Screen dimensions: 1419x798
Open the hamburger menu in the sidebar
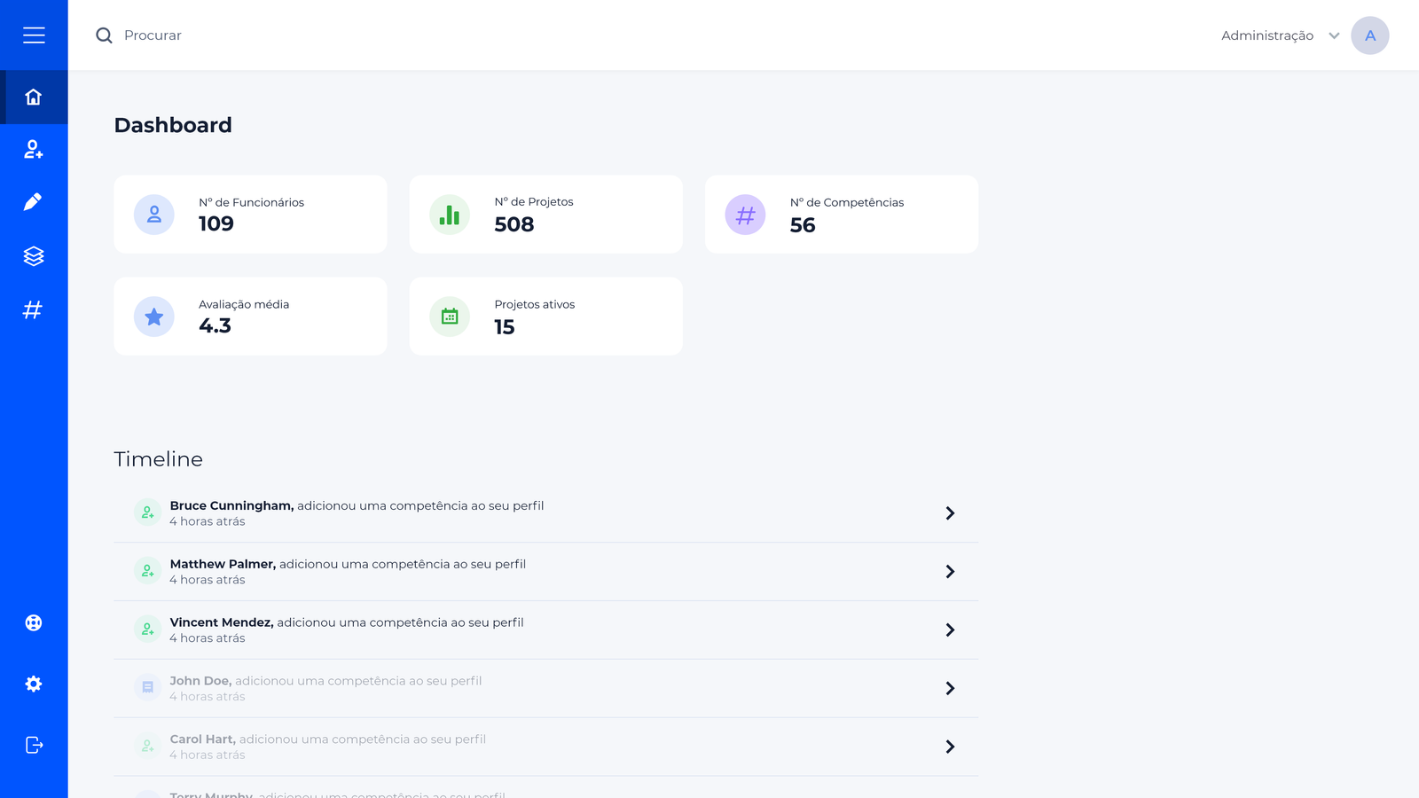[x=34, y=35]
